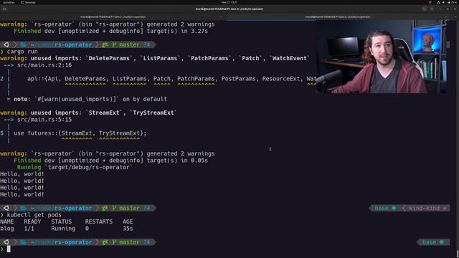Click the 'in 3.27s' build time
459x258 pixels.
click(194, 31)
